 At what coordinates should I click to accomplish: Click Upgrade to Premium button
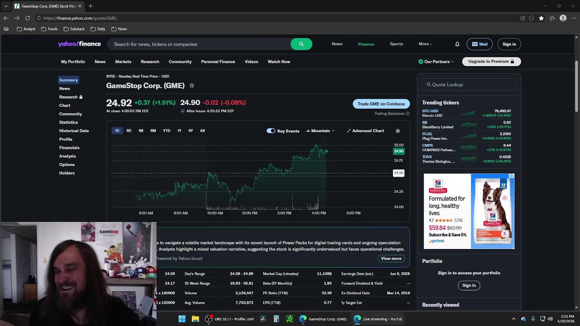click(491, 62)
